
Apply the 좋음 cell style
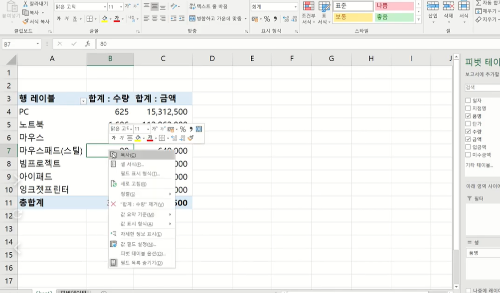tap(394, 17)
